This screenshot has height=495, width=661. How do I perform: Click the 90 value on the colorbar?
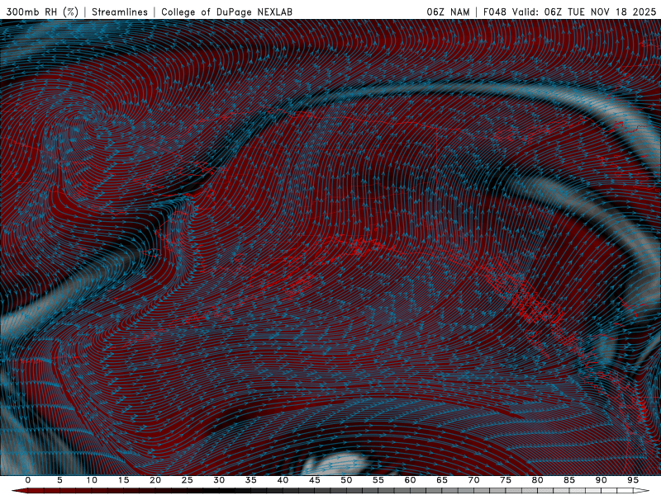pos(602,480)
